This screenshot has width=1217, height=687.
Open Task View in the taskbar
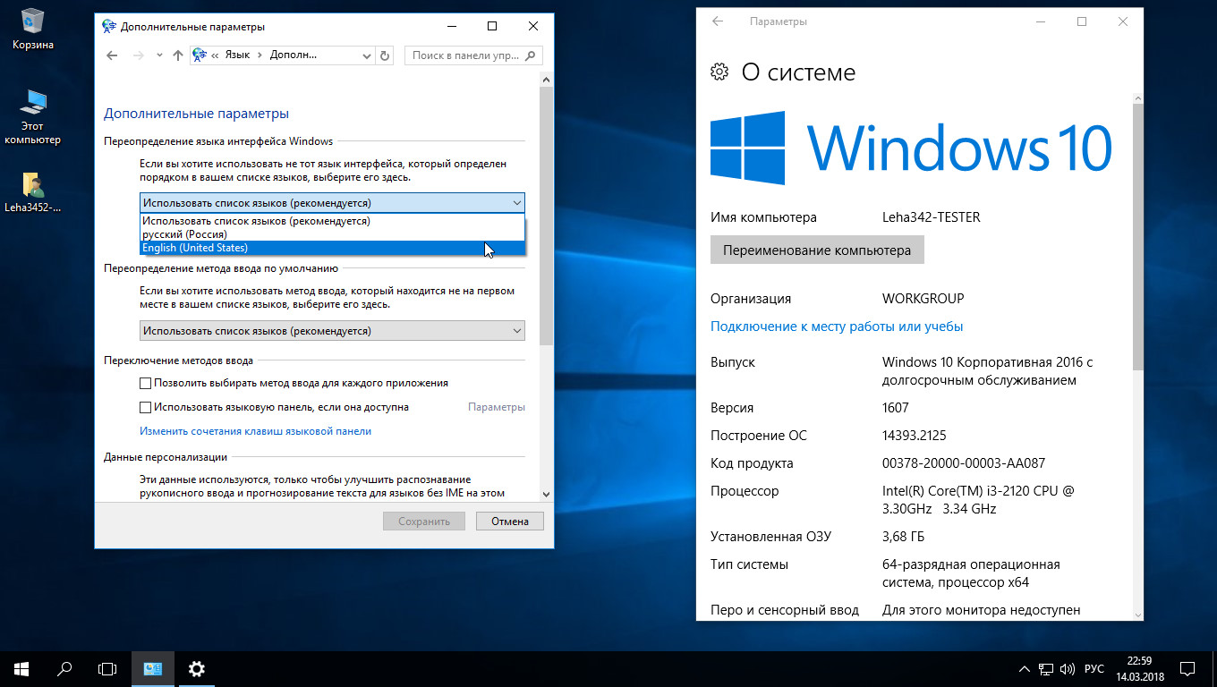107,668
